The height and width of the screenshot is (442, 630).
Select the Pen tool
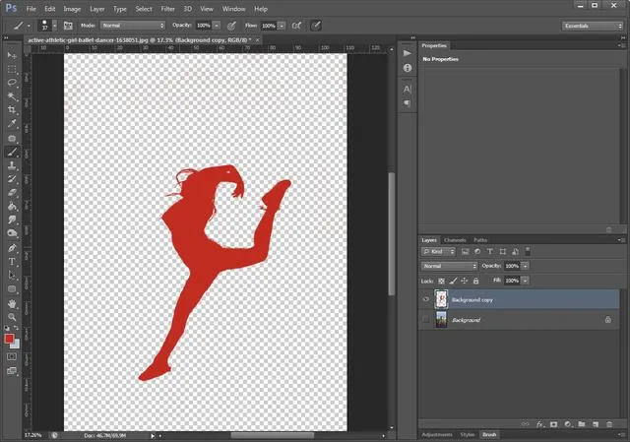[12, 248]
